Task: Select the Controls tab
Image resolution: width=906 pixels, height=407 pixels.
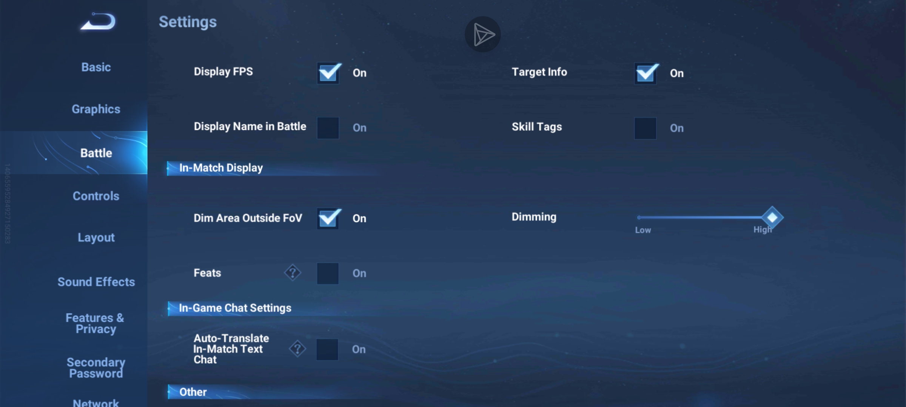Action: 96,196
